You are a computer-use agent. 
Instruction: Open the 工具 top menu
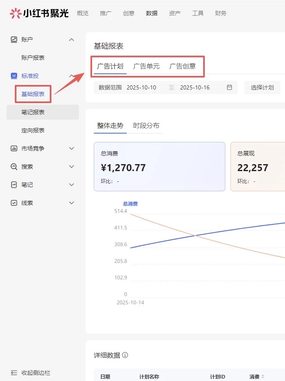tap(198, 13)
